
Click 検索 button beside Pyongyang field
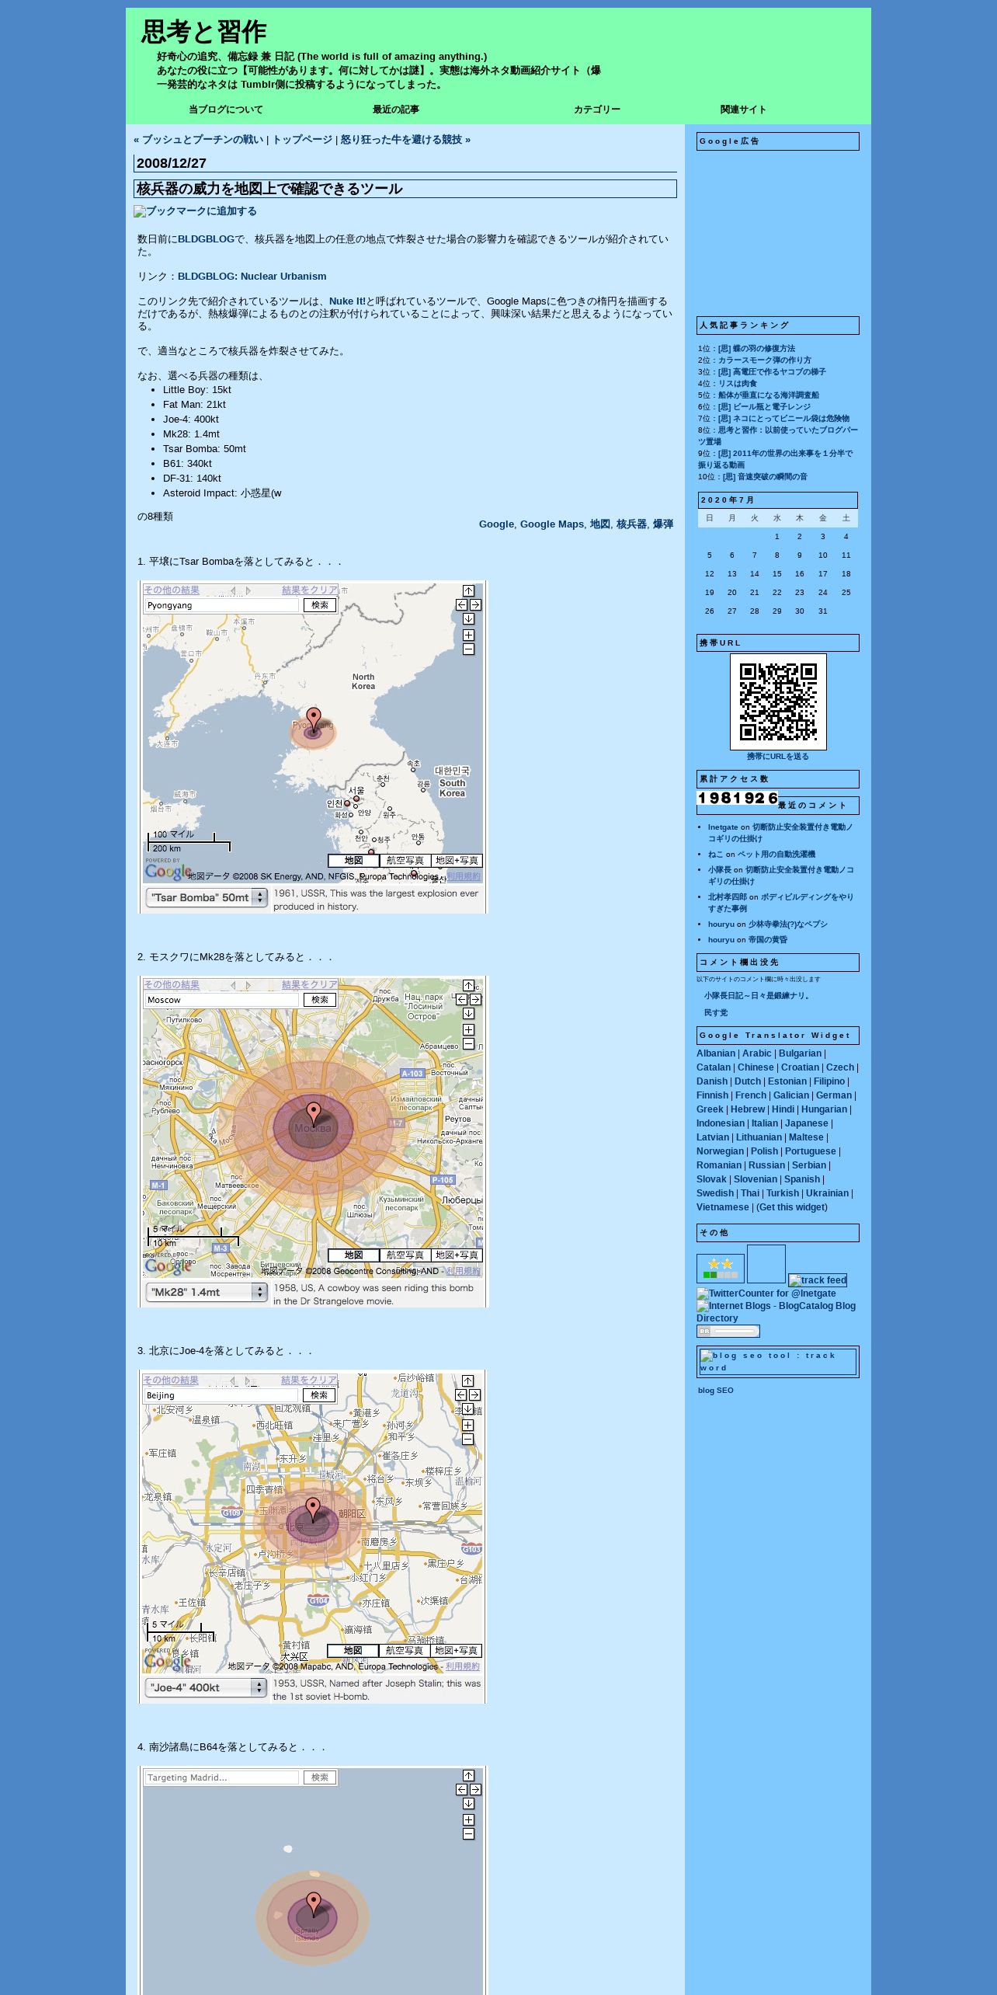[x=320, y=605]
